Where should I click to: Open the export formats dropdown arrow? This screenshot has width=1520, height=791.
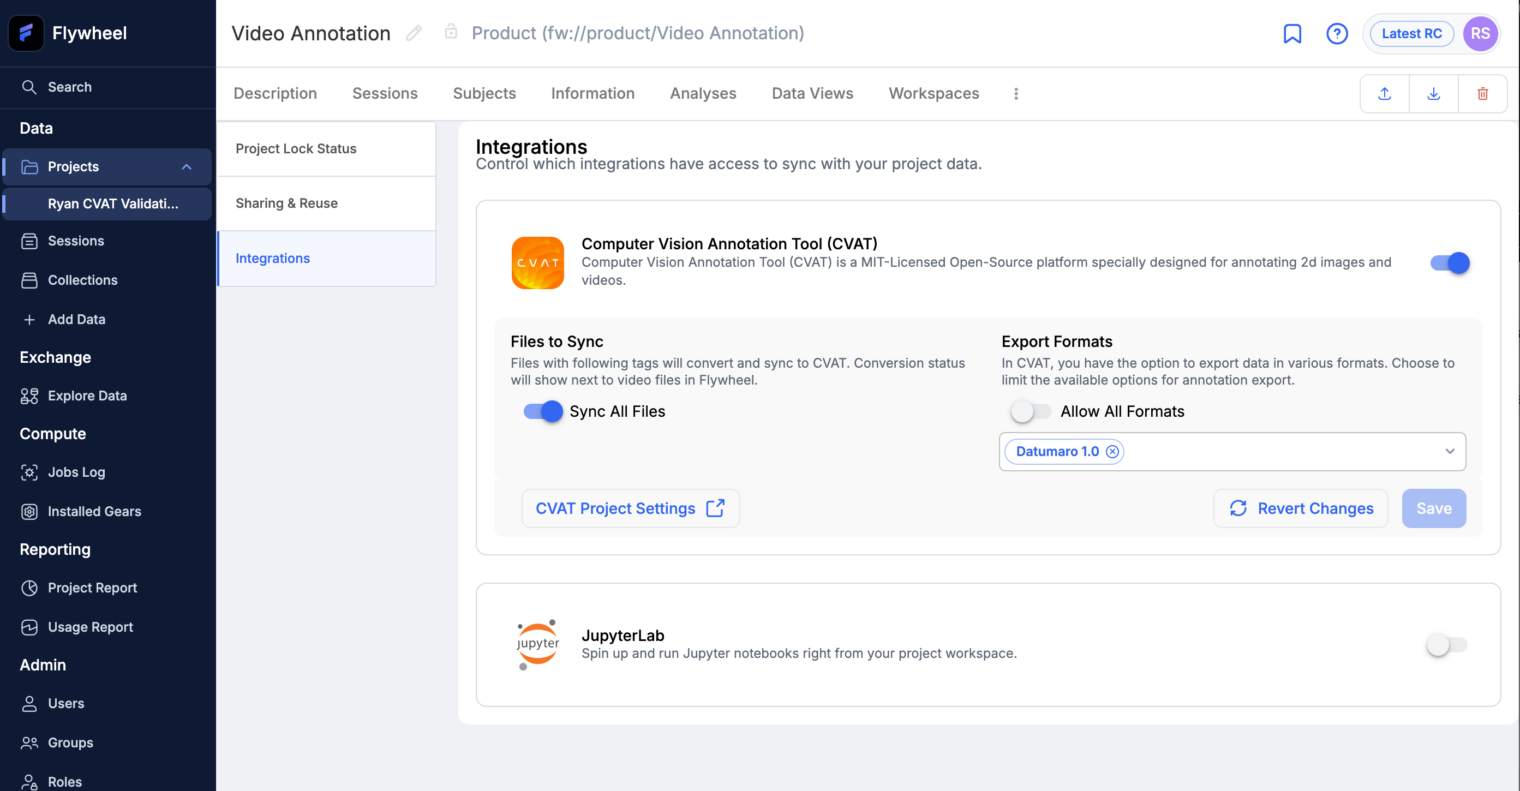point(1450,451)
